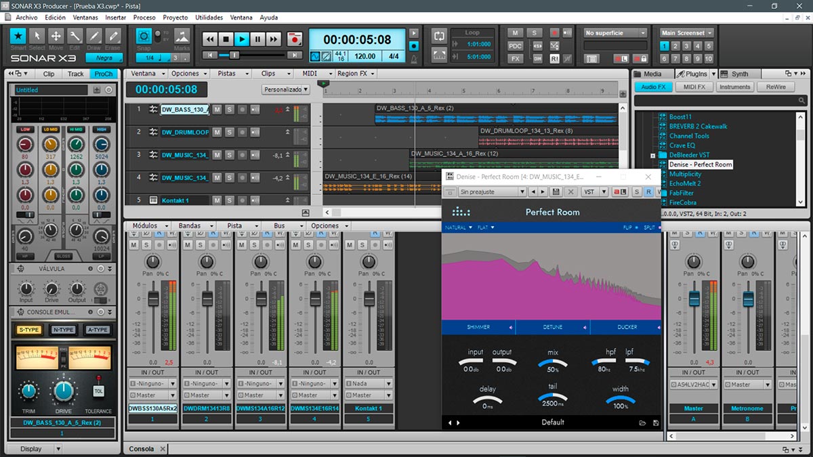
Task: Select the Audio FX browser button
Action: click(x=653, y=87)
